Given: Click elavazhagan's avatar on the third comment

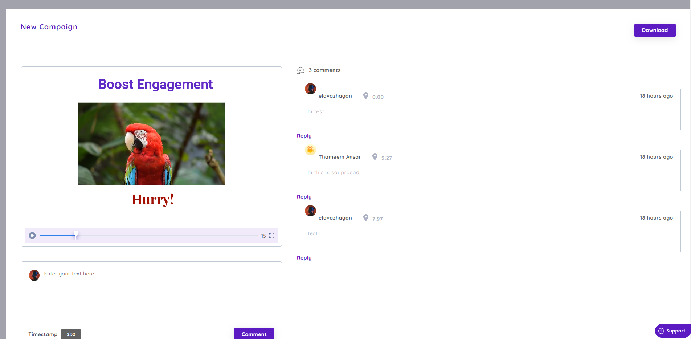Looking at the screenshot, I should [310, 211].
